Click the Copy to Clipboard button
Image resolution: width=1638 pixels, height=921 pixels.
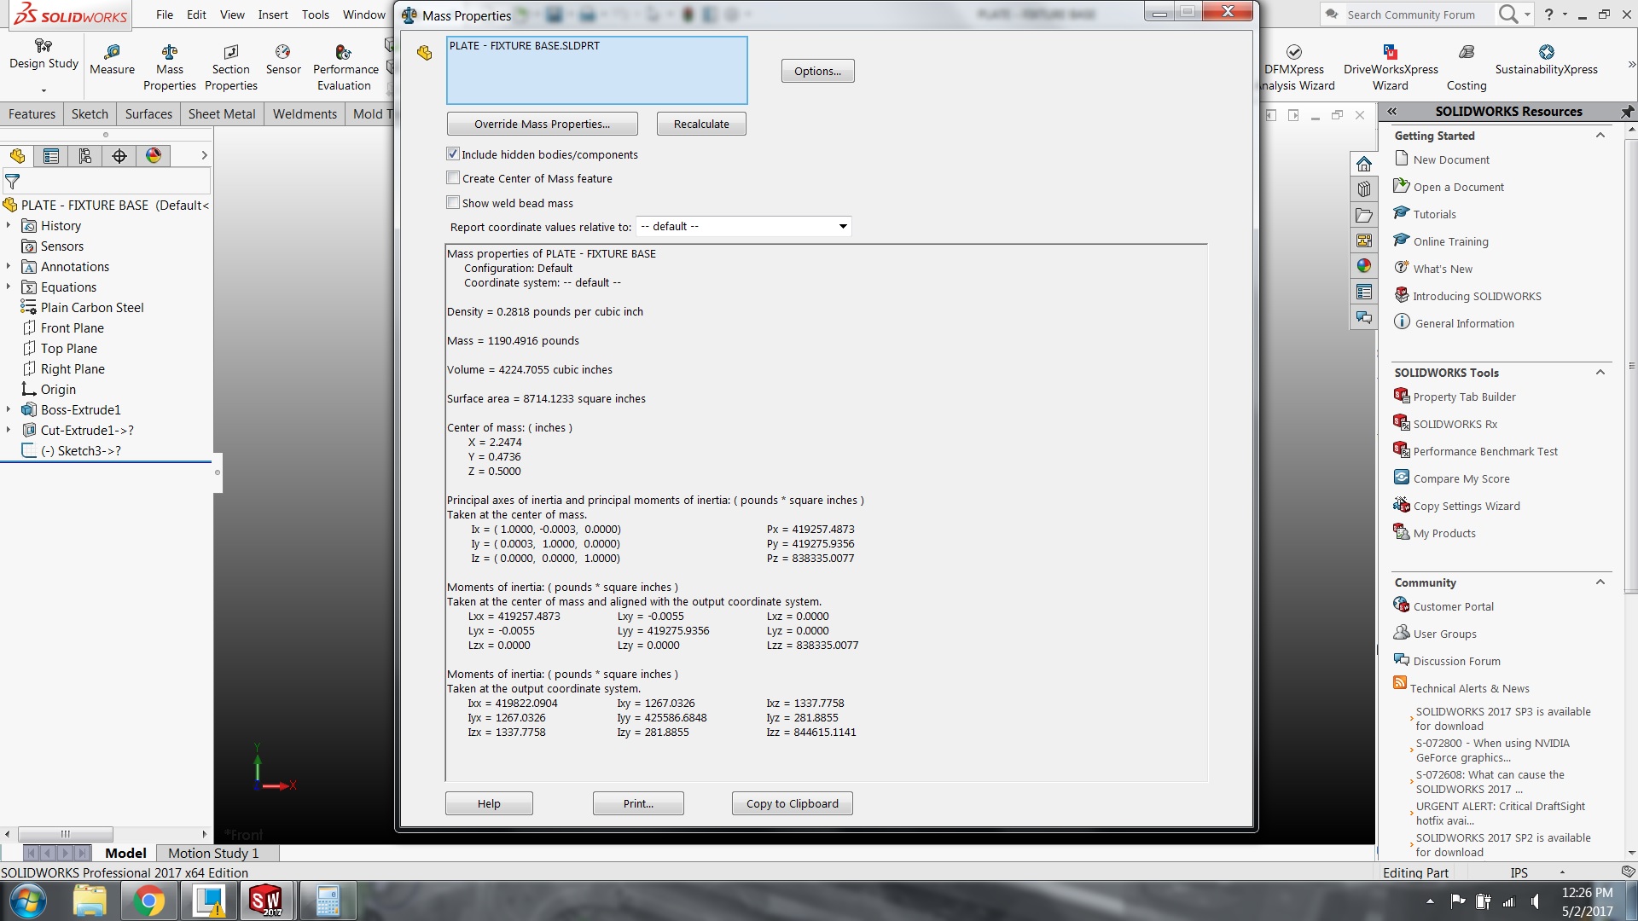coord(792,803)
